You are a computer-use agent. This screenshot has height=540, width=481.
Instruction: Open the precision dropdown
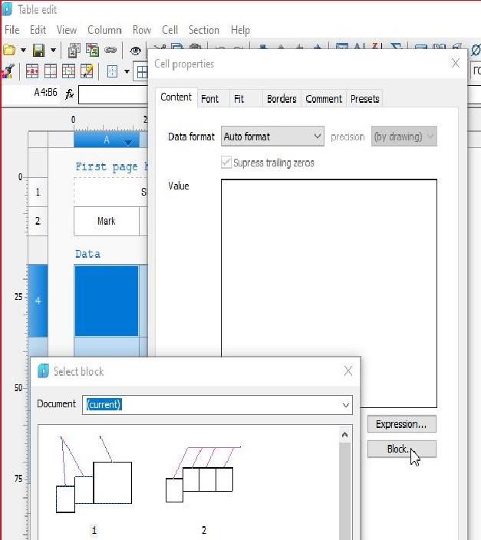[404, 137]
